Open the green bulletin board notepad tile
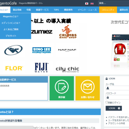The height and width of the screenshot is (129, 129). coord(62,88)
